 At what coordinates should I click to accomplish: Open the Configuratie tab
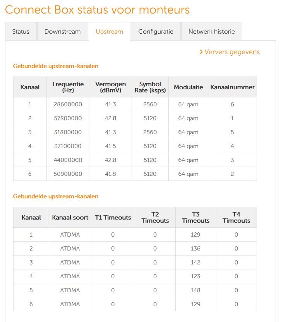[156, 31]
